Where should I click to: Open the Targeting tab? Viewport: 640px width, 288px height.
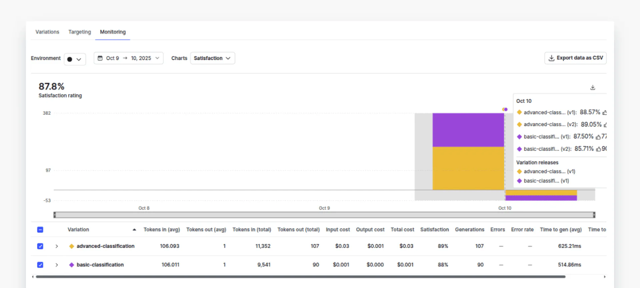(80, 32)
